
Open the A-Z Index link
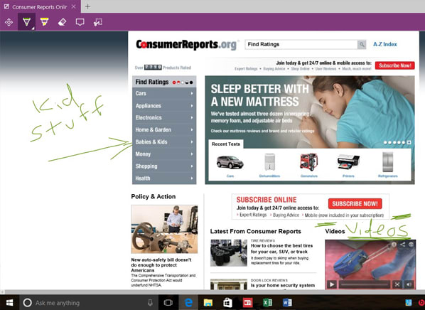385,44
